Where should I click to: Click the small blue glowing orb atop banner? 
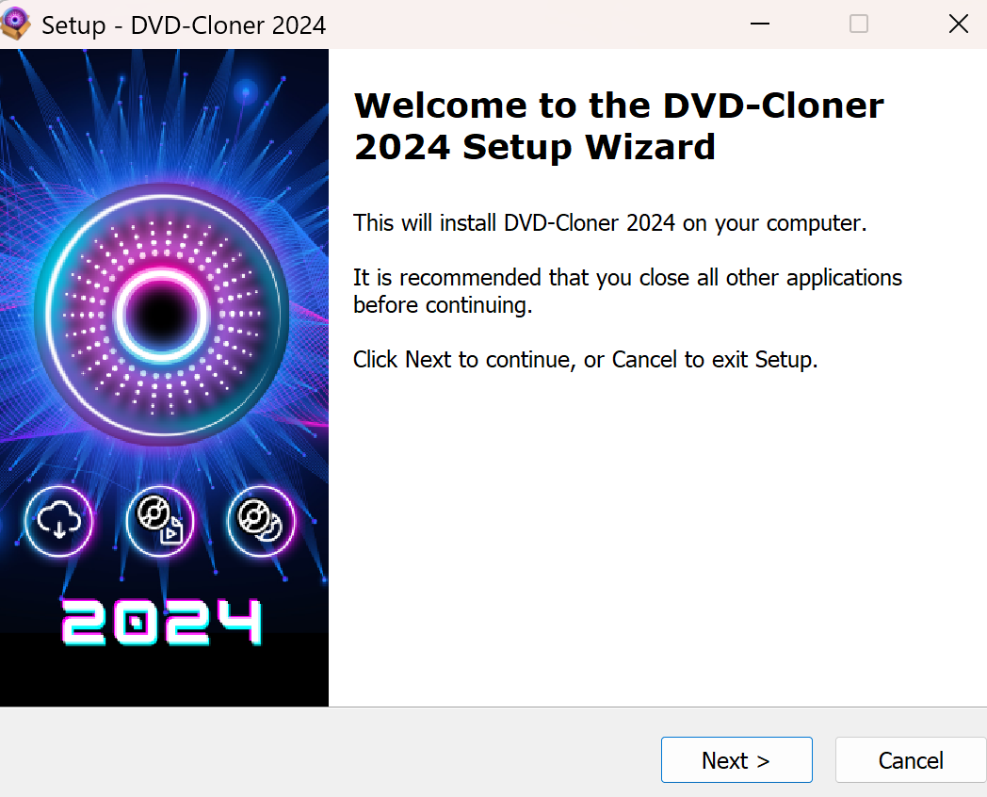[246, 92]
